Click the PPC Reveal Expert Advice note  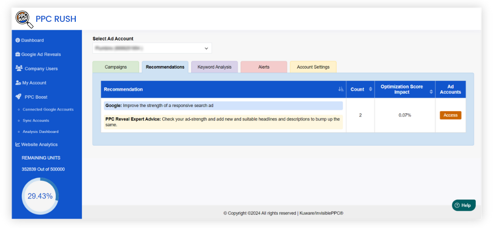[223, 122]
